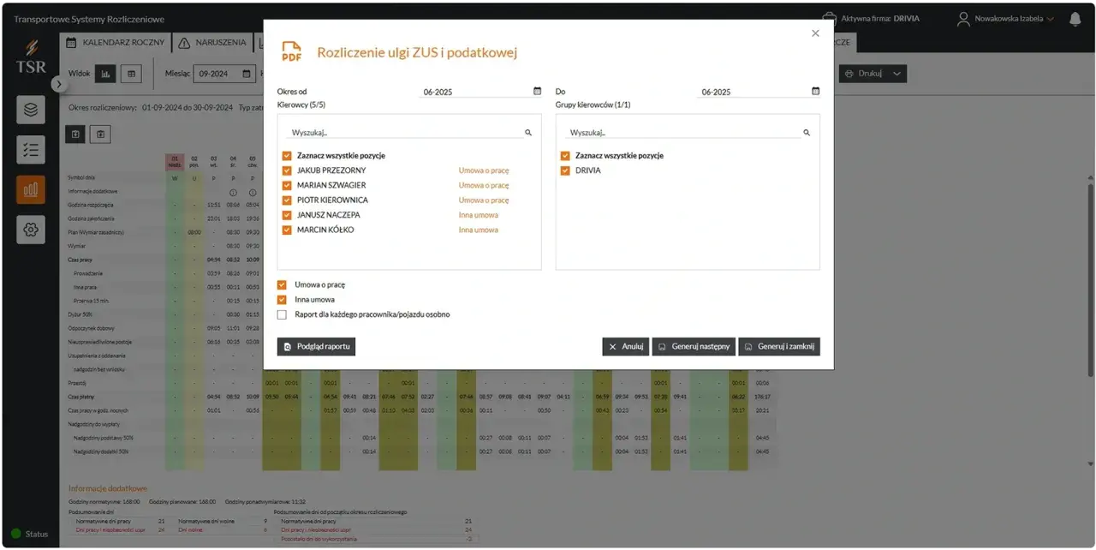Expand the sidebar with the chevron arrow
The width and height of the screenshot is (1096, 550).
tap(58, 84)
